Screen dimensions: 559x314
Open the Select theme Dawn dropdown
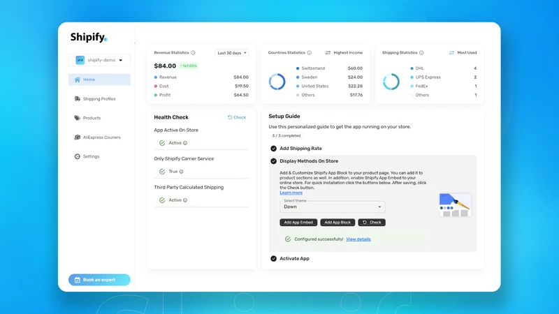click(x=333, y=207)
